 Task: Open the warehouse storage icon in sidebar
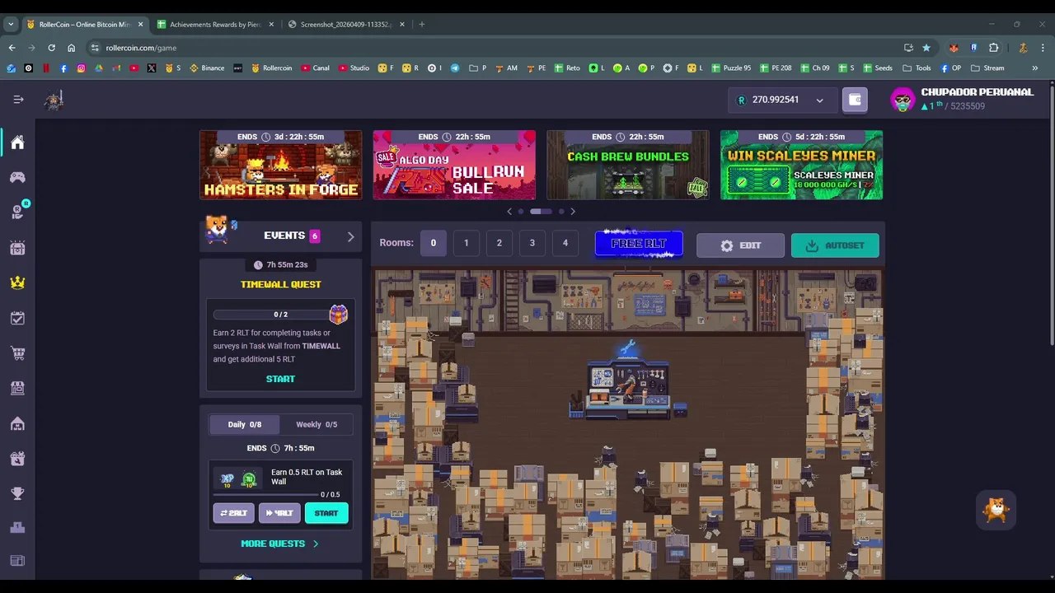click(x=17, y=423)
